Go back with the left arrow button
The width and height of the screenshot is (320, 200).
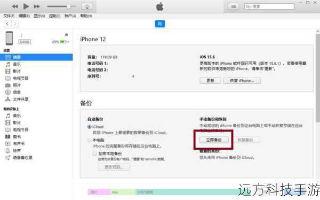7,24
